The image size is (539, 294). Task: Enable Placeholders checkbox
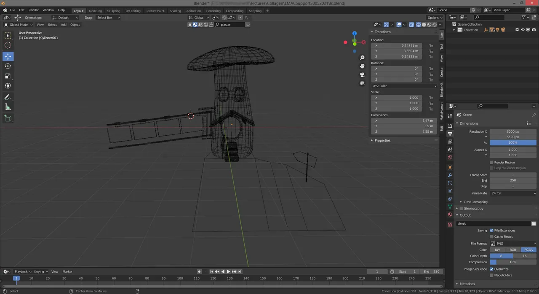click(x=491, y=275)
